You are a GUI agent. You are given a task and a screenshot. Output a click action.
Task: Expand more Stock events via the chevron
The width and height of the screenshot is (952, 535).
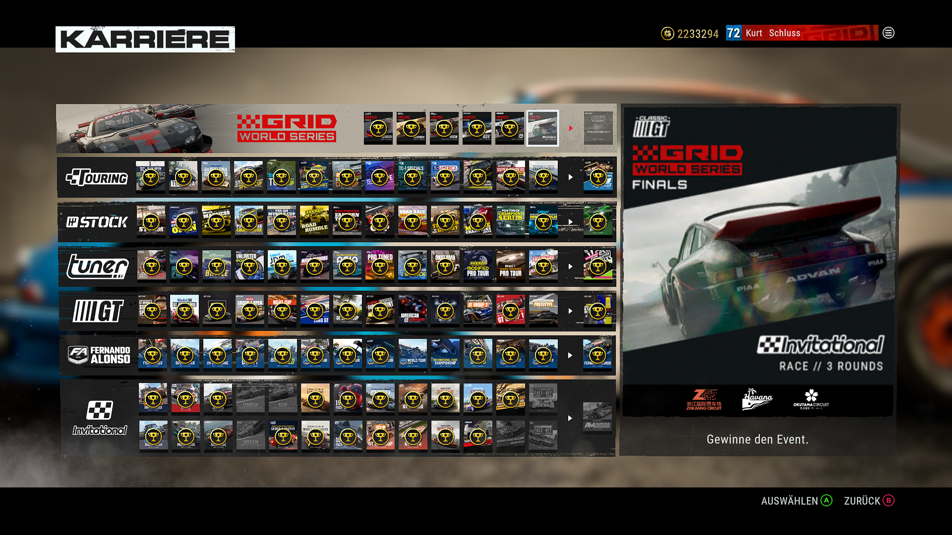570,221
